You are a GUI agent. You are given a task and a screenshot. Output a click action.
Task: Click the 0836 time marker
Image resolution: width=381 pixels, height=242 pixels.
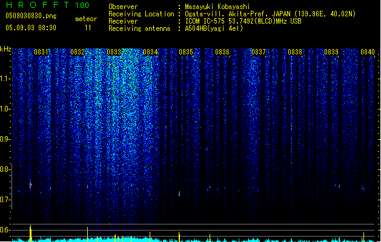click(x=222, y=52)
